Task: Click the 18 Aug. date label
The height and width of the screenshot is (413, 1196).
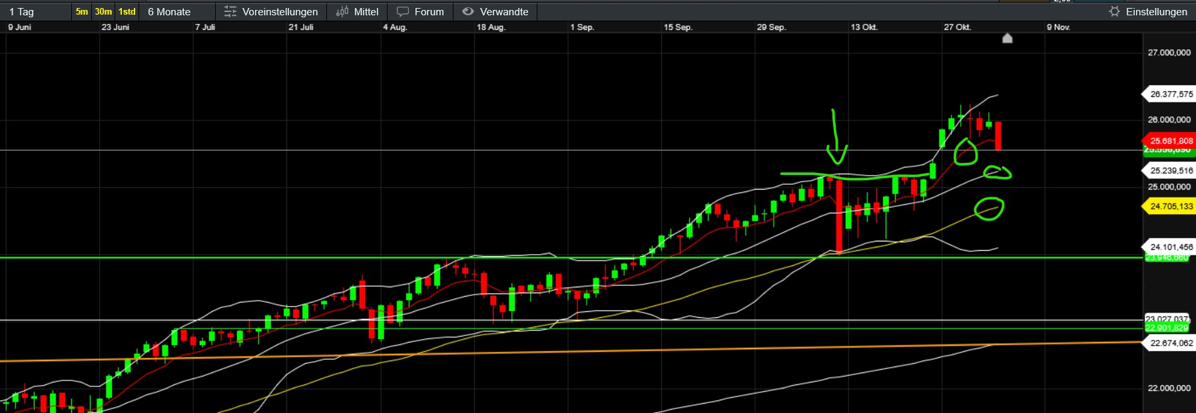Action: (x=491, y=27)
